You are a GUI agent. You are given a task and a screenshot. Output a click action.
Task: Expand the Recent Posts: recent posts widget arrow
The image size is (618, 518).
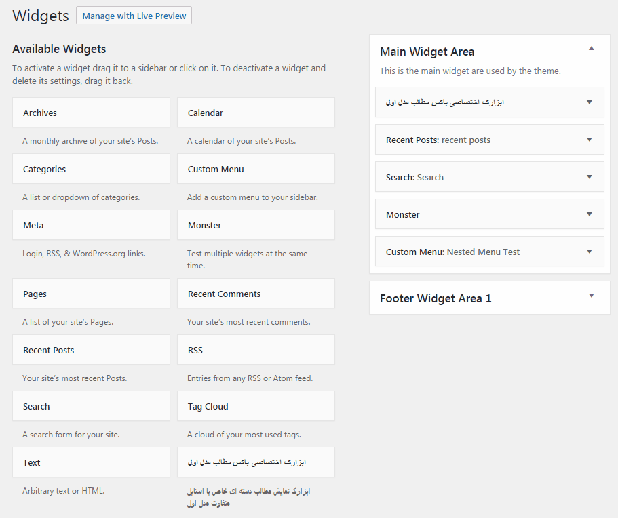pos(590,140)
